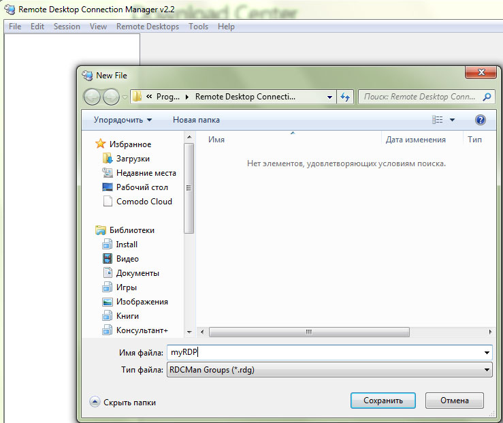Viewport: 503px width, 423px height.
Task: Select Remote Desktop Connecti... breadcrumb segment
Action: [x=245, y=97]
